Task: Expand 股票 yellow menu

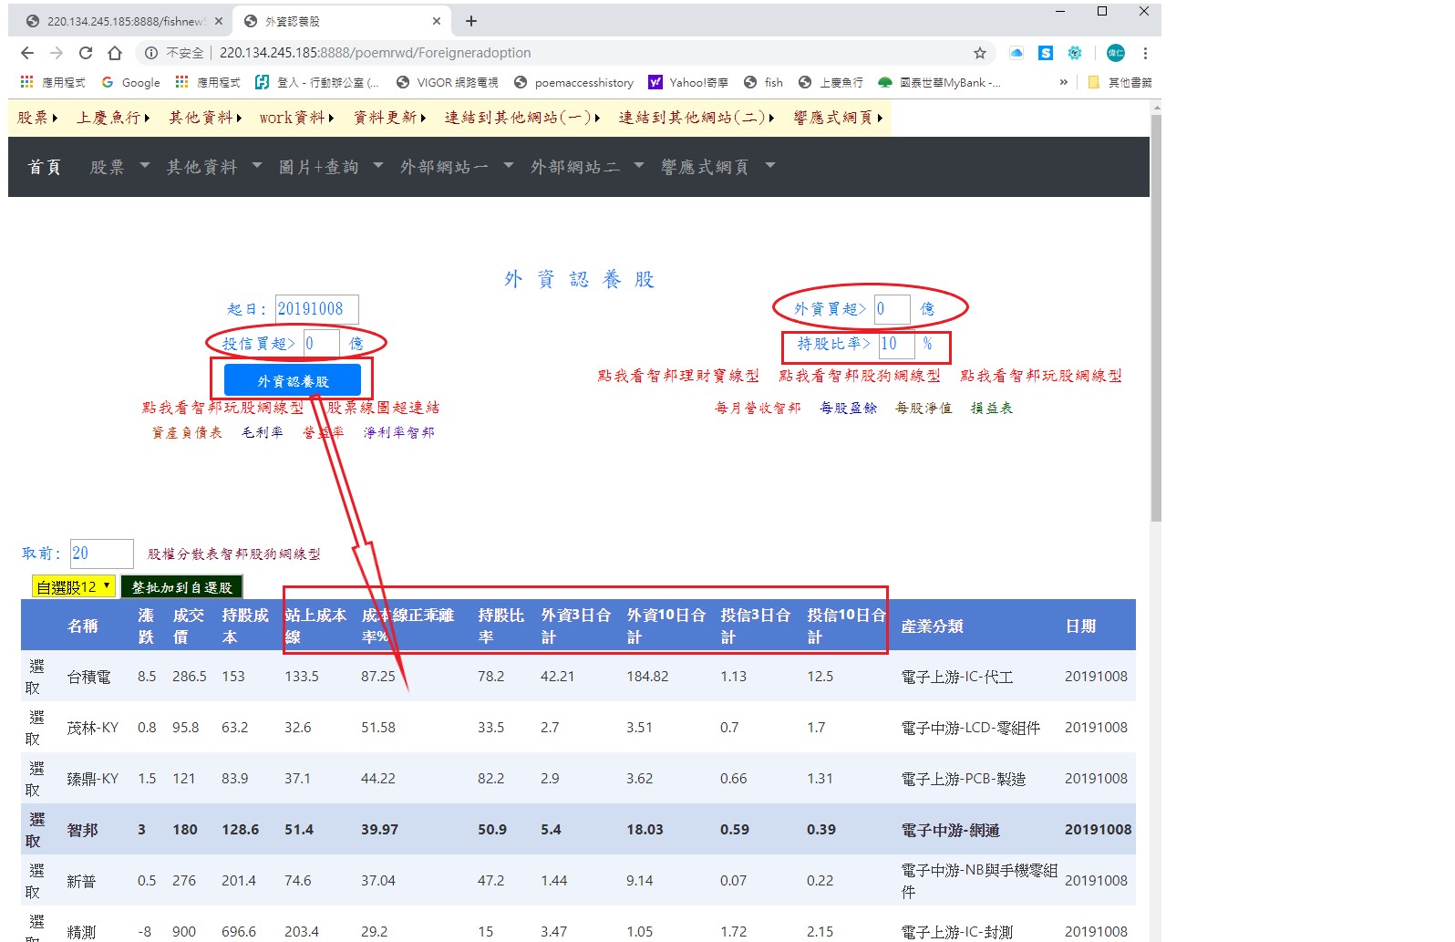Action: click(37, 118)
